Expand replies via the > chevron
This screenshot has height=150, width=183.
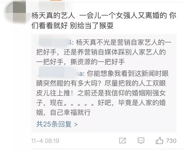(x=76, y=124)
